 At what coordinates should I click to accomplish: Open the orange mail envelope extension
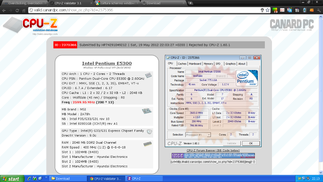[x=312, y=10]
